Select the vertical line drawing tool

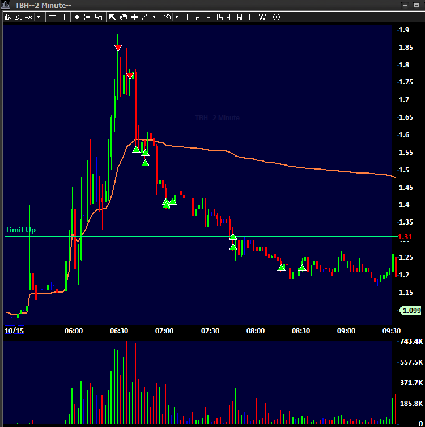63,18
